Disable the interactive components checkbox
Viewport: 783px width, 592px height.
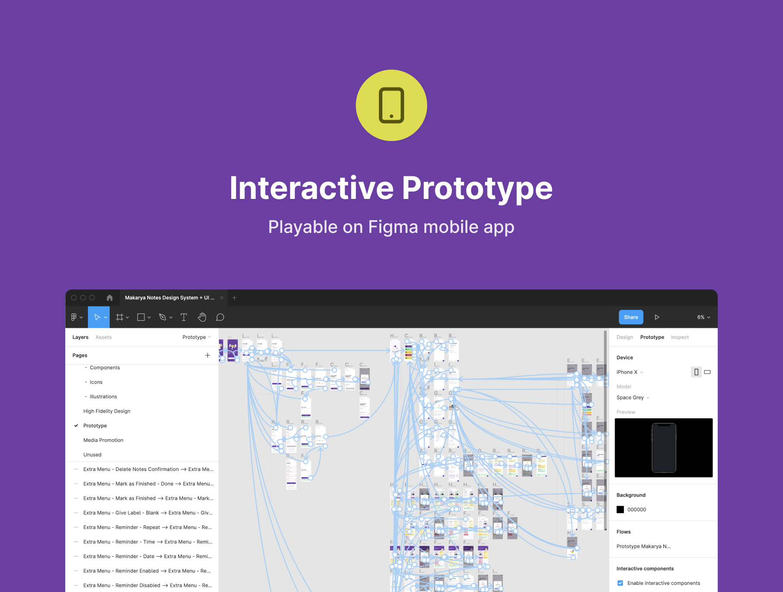(x=620, y=583)
